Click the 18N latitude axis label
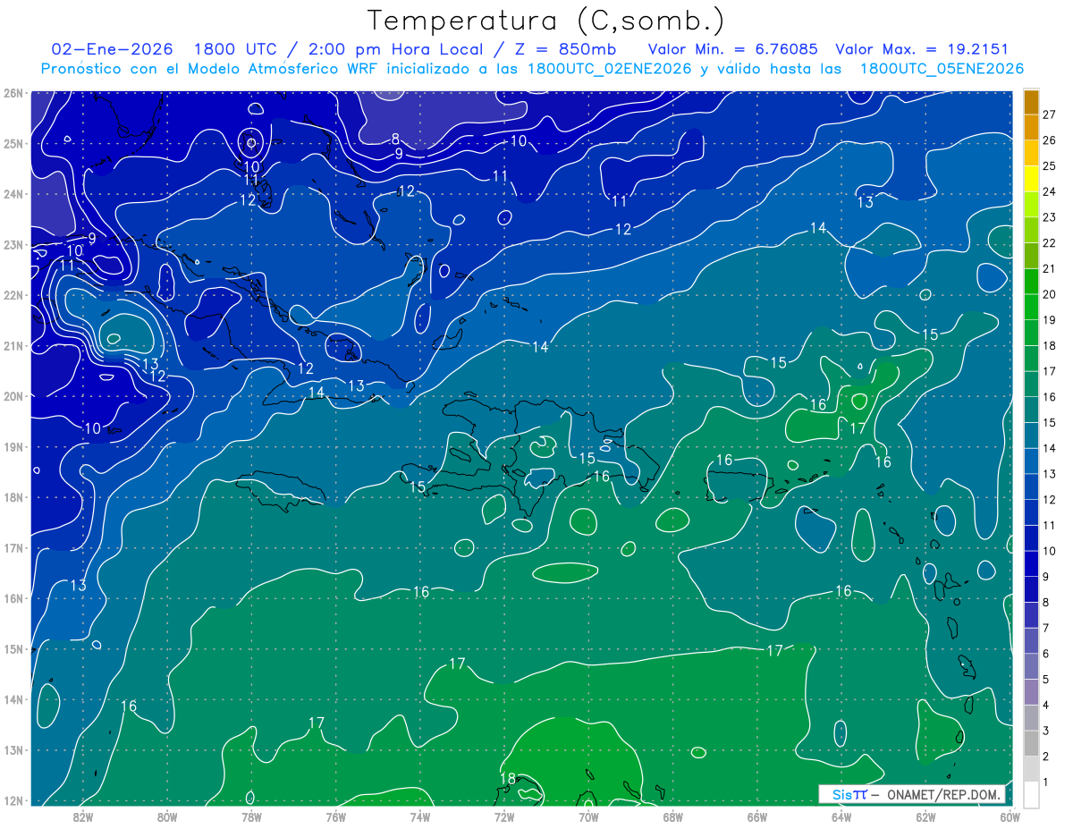The image size is (1073, 829). [13, 497]
